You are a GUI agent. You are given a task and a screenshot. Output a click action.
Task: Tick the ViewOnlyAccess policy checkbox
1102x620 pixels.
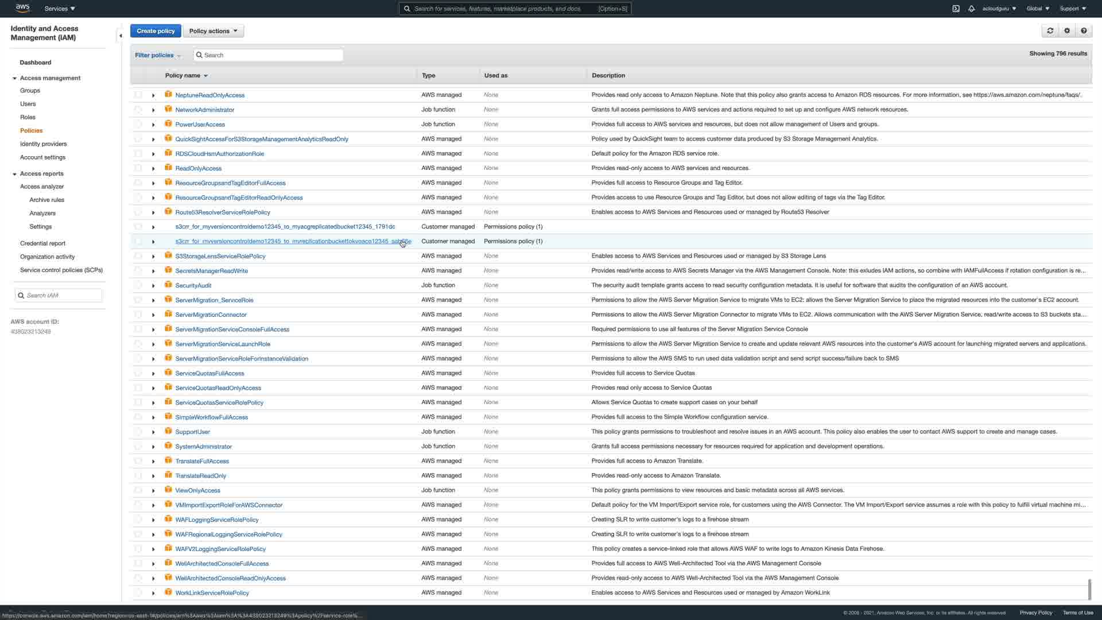[138, 490]
